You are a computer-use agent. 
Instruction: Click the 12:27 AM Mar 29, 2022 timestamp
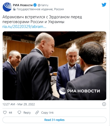(x=19, y=104)
